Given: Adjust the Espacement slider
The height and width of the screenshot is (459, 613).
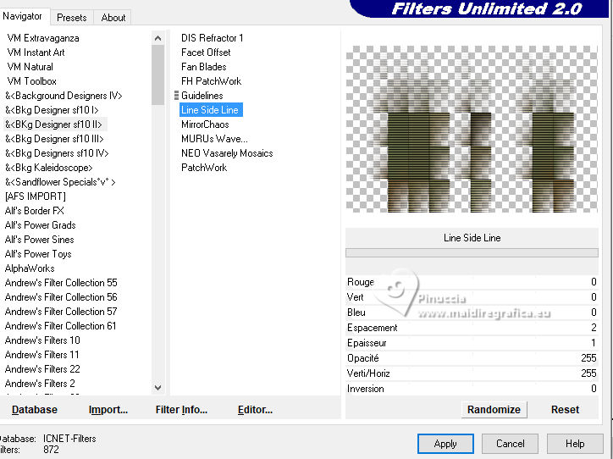Looking at the screenshot, I should pos(472,328).
